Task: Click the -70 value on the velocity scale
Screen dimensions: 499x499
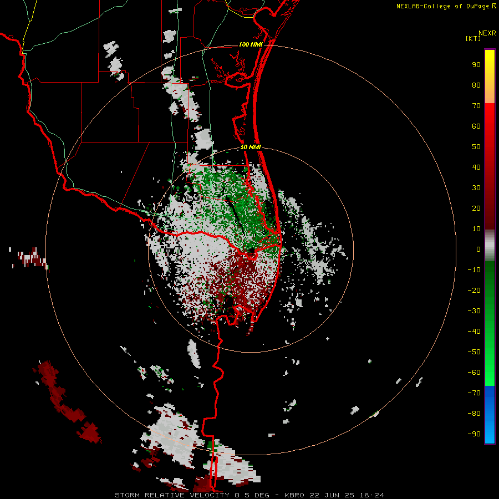Action: point(474,393)
